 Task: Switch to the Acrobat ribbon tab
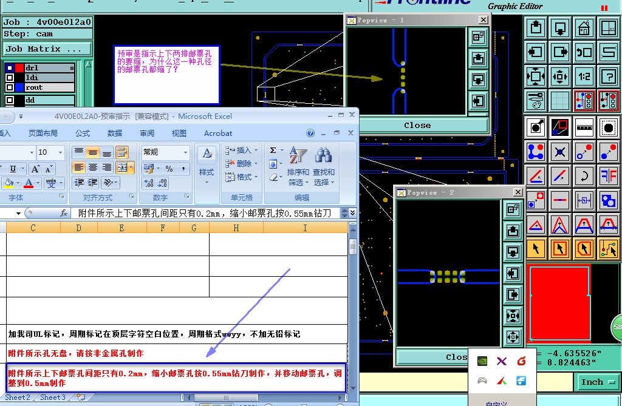[x=218, y=134]
